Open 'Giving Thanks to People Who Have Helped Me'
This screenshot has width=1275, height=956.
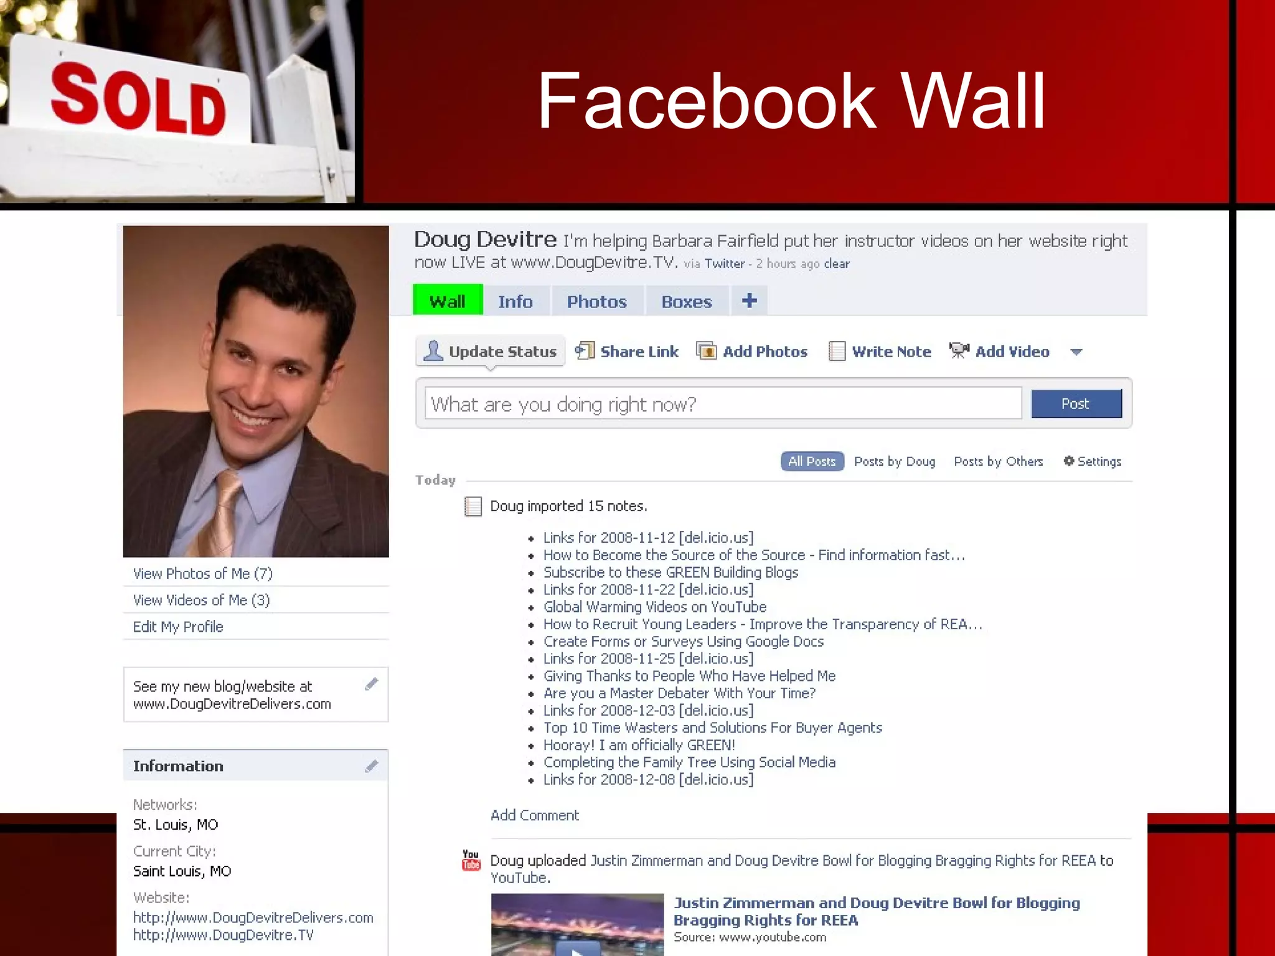click(689, 675)
